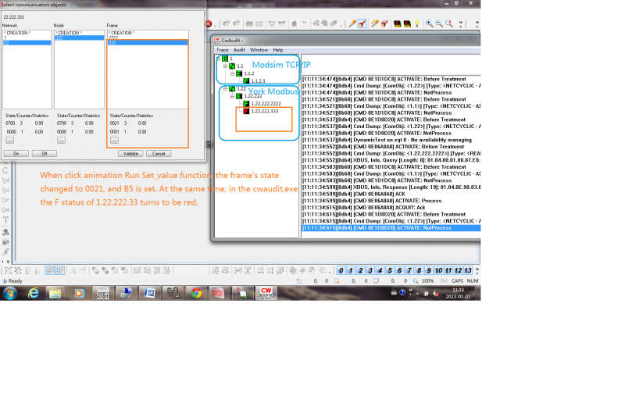Toggle layer 7 button in bottom toolbar
The height and width of the screenshot is (414, 625).
coord(409,270)
